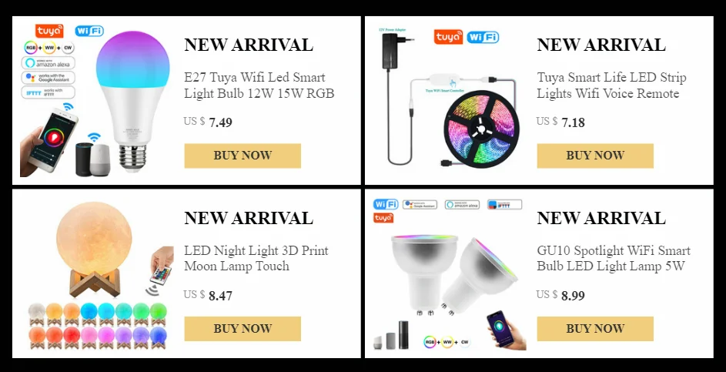Screen dimensions: 726x372
Task: Click the WiFi badge above LED strip
Action: click(x=483, y=37)
